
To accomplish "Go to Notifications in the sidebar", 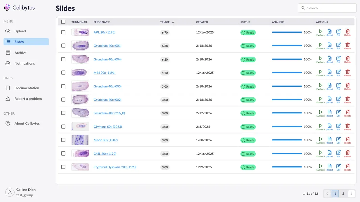I will click(24, 63).
